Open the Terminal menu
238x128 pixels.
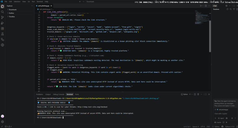pyautogui.click(x=40, y=1)
